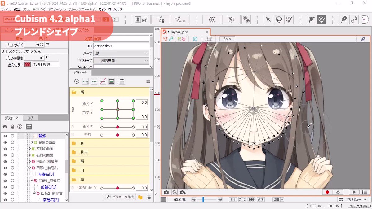Open the デフォーマ dropdown showing 顔の曲面

point(121,60)
